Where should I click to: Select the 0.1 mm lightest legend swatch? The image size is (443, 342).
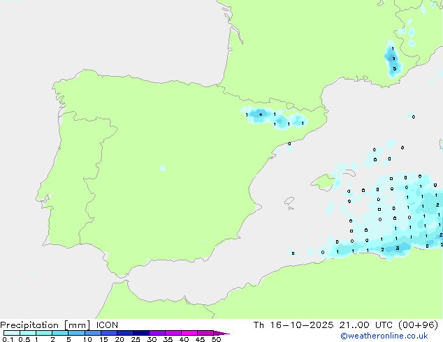[x=11, y=333]
